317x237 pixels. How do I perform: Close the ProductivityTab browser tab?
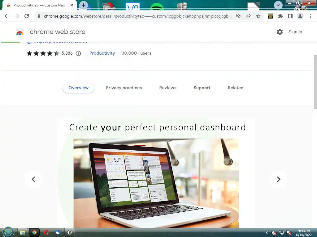point(72,5)
